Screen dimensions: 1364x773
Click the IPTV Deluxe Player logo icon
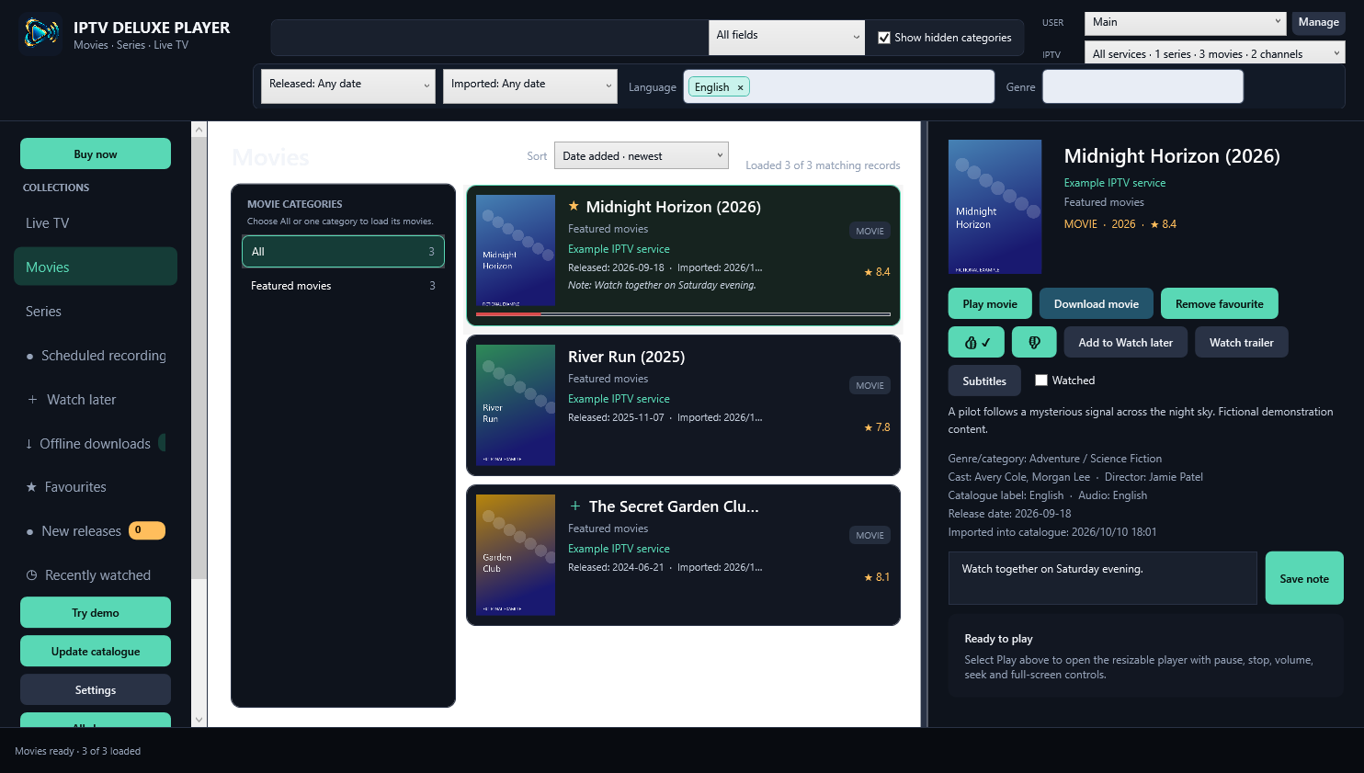click(40, 34)
